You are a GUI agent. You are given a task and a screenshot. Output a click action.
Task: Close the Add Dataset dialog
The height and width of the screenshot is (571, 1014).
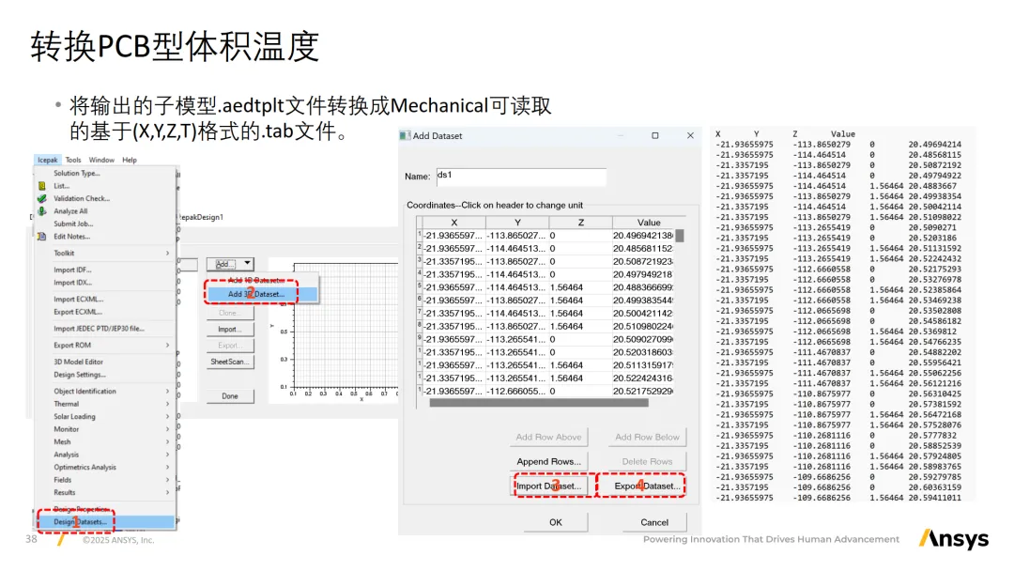coord(690,136)
